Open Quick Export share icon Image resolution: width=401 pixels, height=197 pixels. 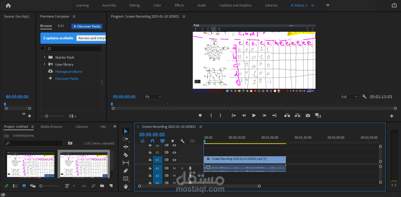394,5
